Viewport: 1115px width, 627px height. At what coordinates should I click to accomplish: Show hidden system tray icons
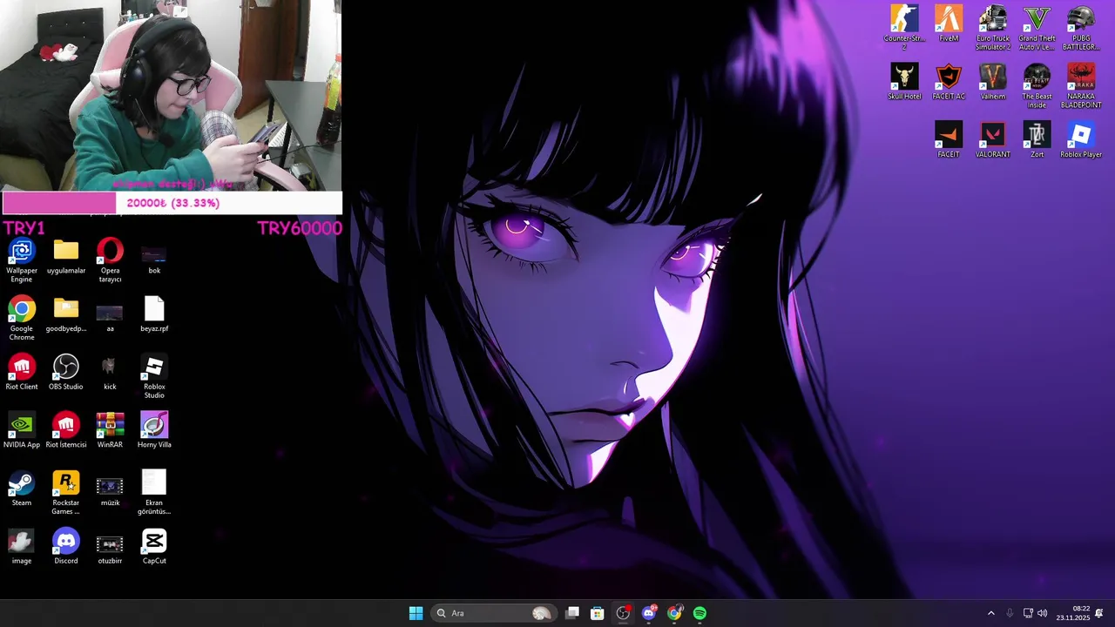(x=990, y=613)
